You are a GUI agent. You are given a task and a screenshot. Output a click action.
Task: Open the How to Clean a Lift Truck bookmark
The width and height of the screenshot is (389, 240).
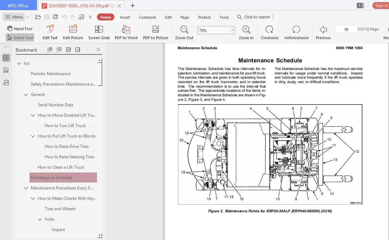[61, 167]
